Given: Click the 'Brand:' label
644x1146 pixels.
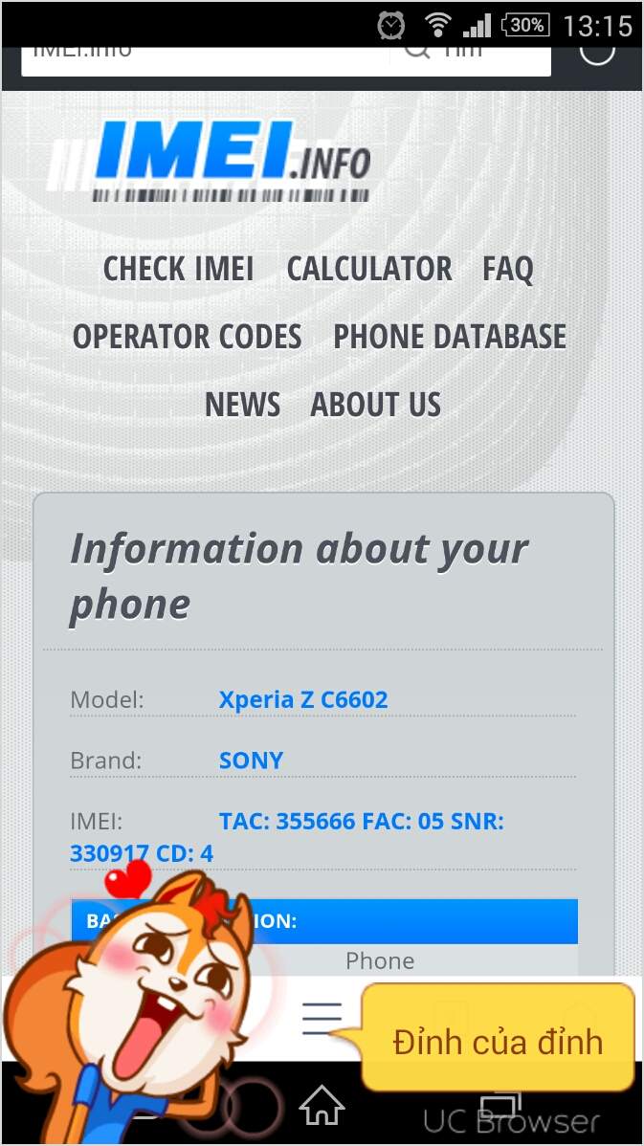Looking at the screenshot, I should [106, 760].
